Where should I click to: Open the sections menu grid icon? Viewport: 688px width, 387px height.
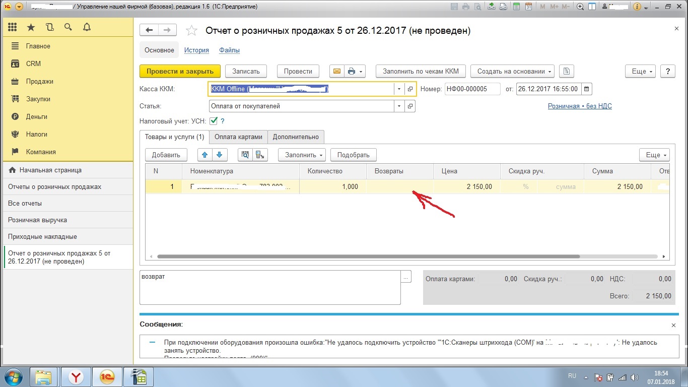coord(13,27)
